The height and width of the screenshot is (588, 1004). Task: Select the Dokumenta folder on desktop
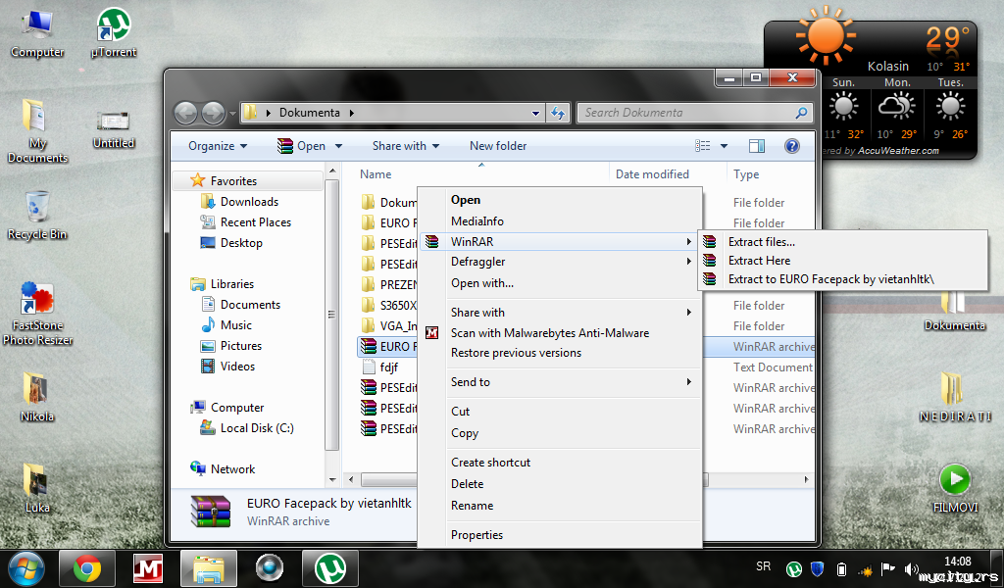pyautogui.click(x=954, y=311)
